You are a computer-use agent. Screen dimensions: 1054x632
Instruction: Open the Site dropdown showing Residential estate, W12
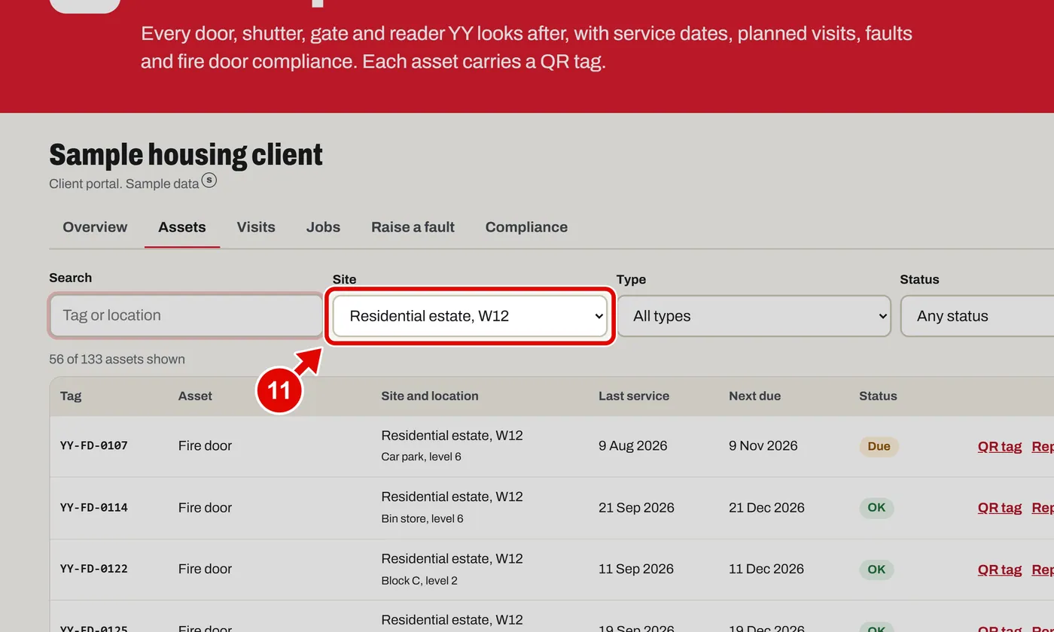pos(470,316)
